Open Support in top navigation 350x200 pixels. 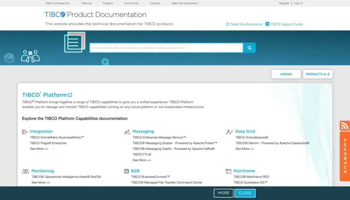point(108,3)
